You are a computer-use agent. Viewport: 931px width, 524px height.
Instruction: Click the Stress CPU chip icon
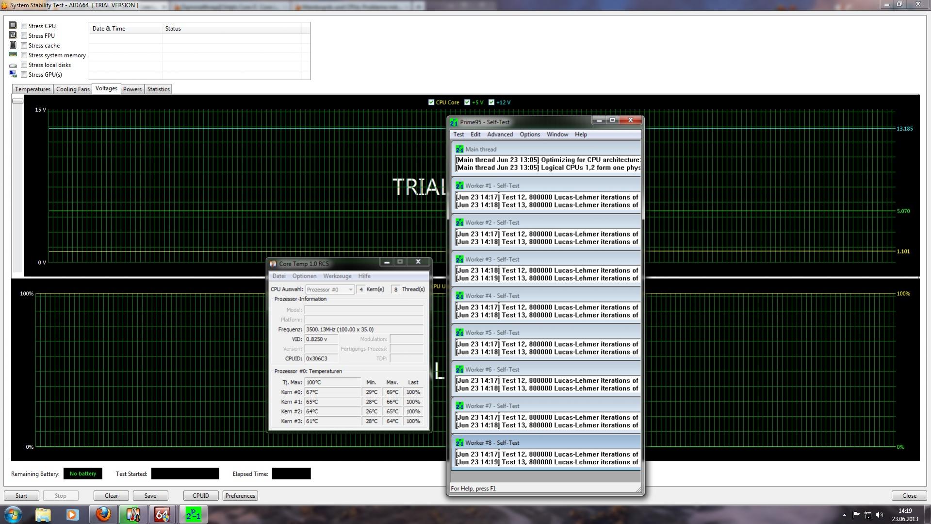point(13,25)
